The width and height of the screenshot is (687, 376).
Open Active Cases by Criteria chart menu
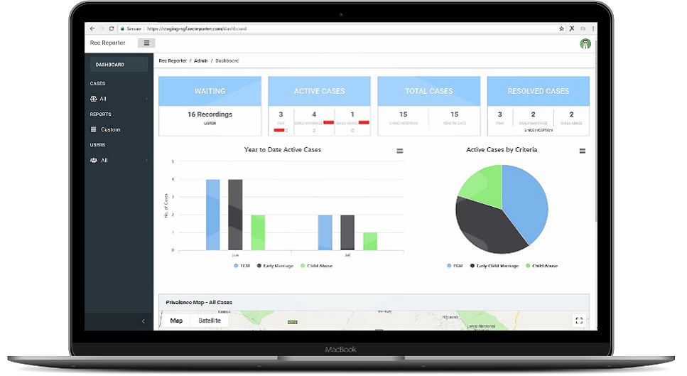tap(583, 151)
